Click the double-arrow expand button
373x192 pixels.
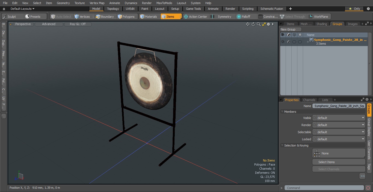362,176
